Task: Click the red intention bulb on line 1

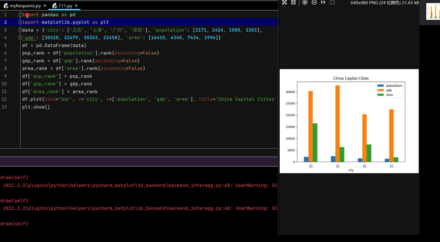Action: tap(27, 15)
